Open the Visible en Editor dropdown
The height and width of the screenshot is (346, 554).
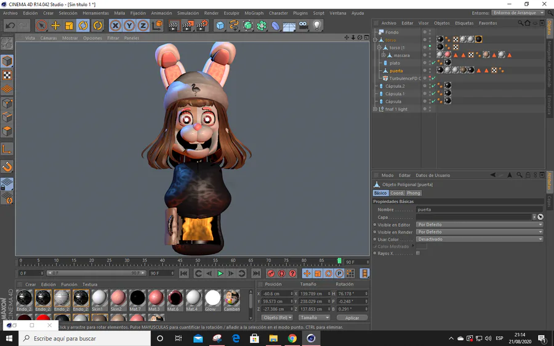(479, 225)
